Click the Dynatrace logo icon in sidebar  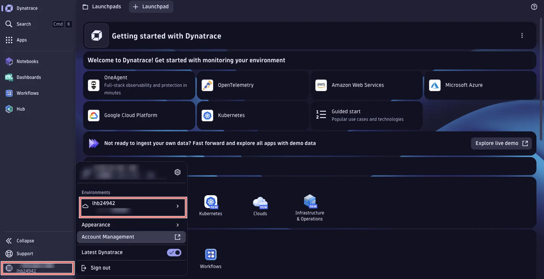(x=9, y=8)
